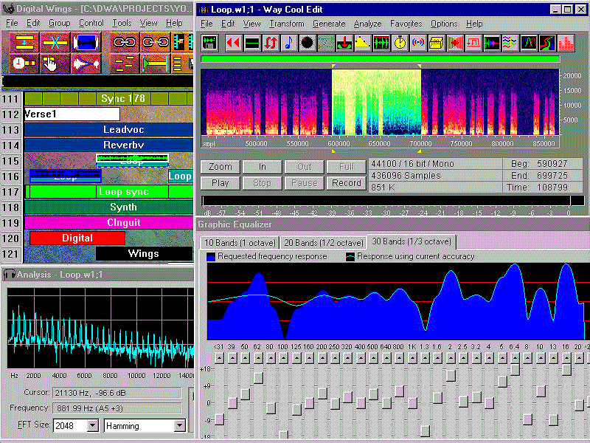Open the Transform menu
The image size is (590, 443).
pos(286,24)
